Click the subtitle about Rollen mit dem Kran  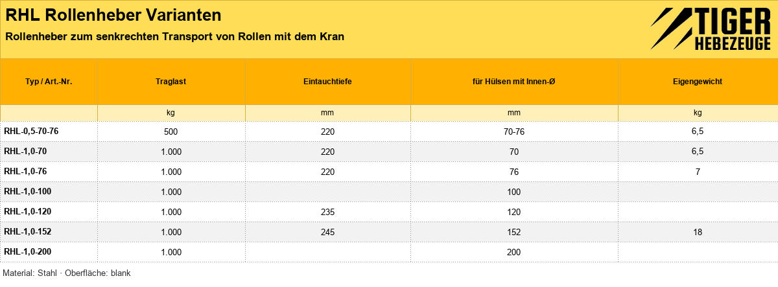pyautogui.click(x=174, y=36)
